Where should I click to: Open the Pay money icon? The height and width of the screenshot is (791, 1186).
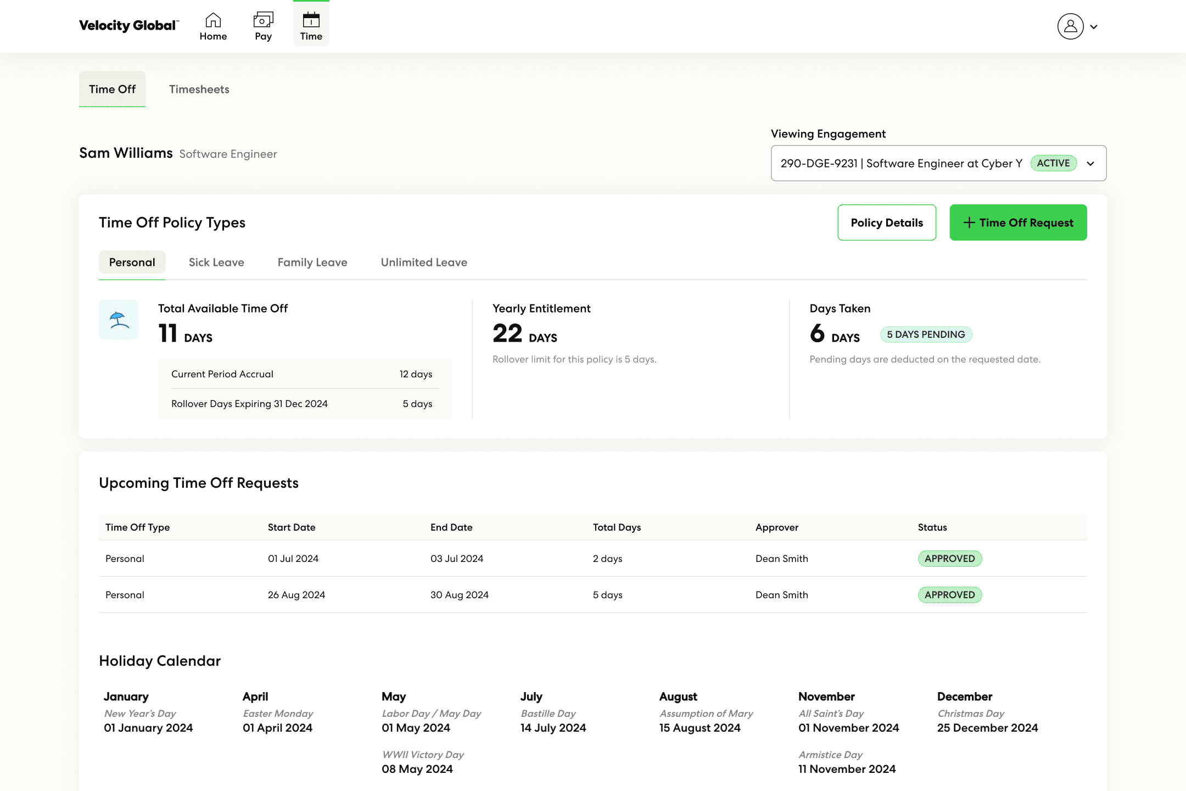pyautogui.click(x=263, y=20)
